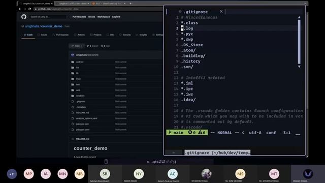Image resolution: width=325 pixels, height=183 pixels.
Task: Open a new browser tab
Action: (131, 4)
